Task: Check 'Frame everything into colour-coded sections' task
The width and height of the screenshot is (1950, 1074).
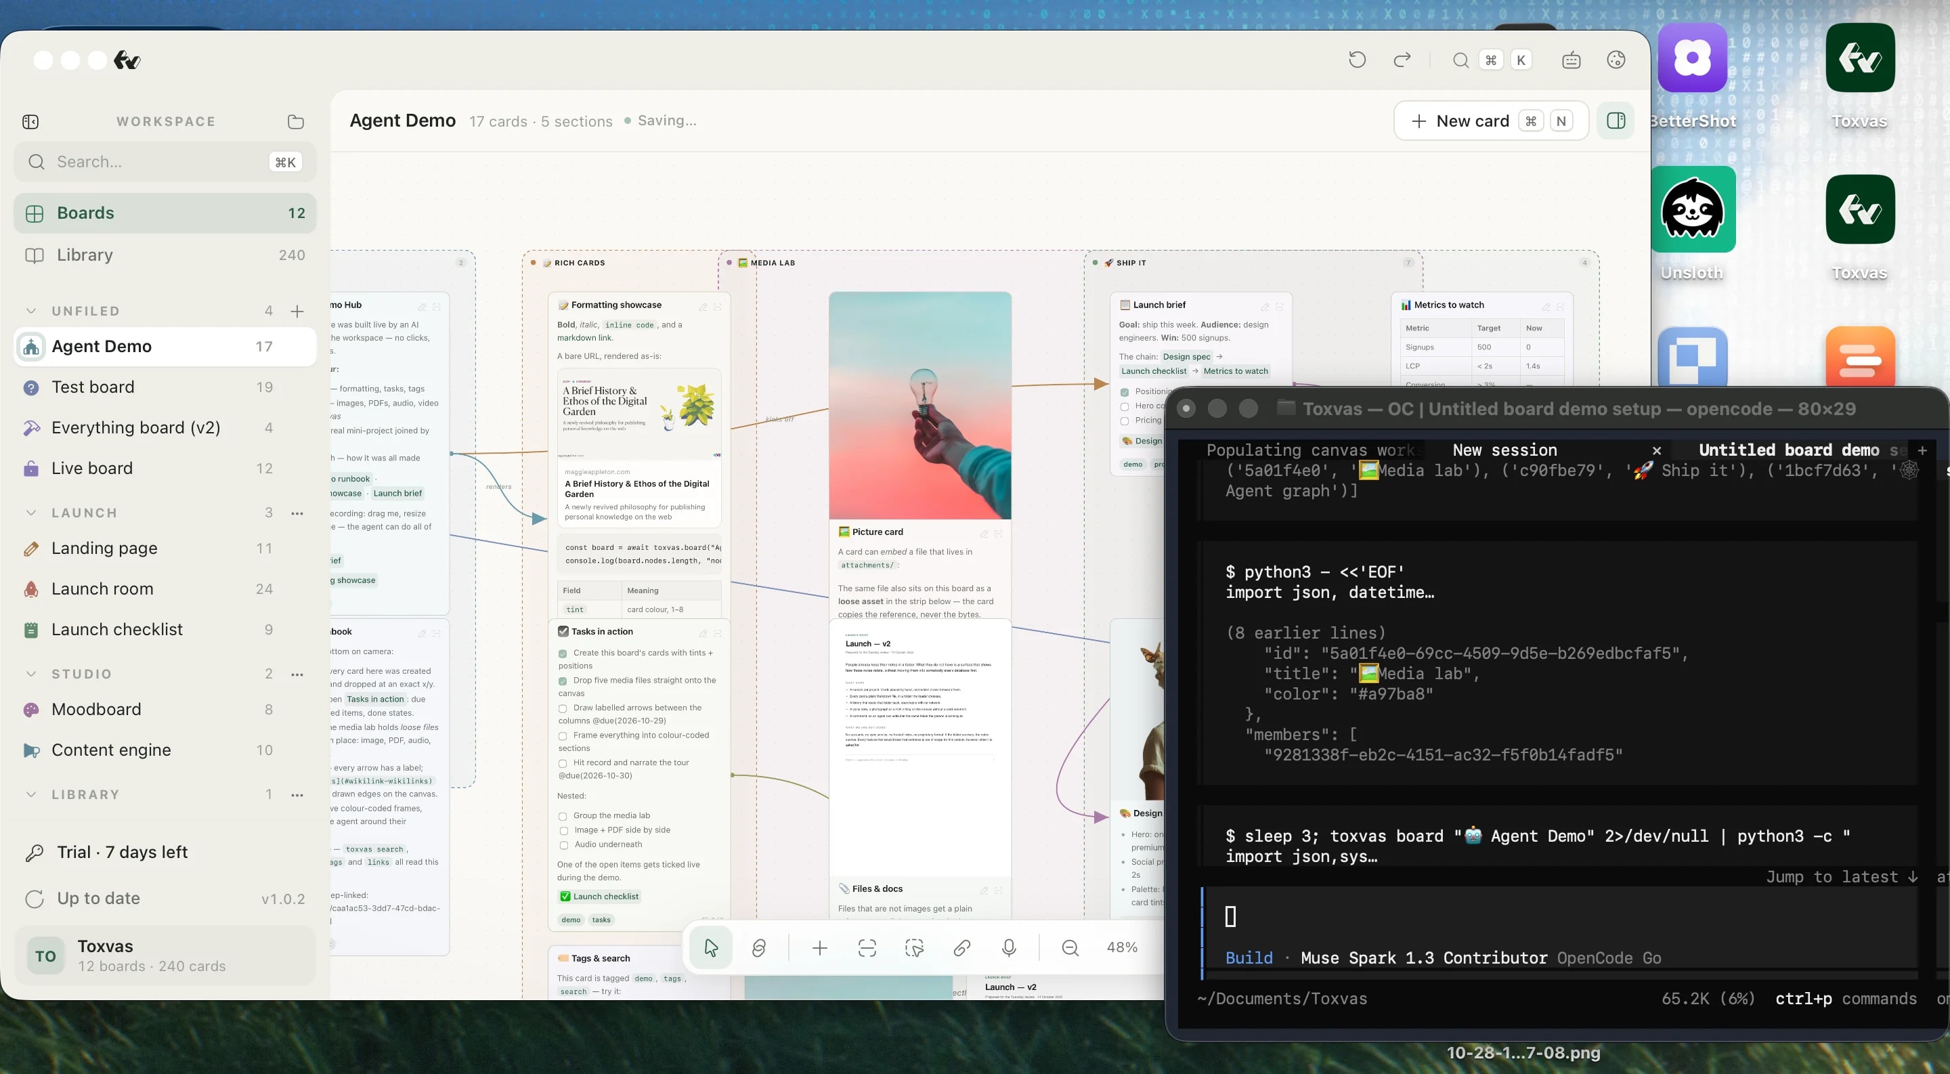Action: tap(563, 735)
